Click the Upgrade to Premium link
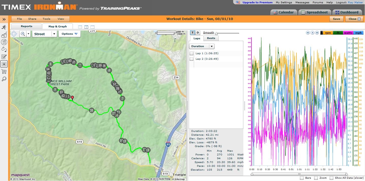The image size is (365, 181). pyautogui.click(x=257, y=2)
